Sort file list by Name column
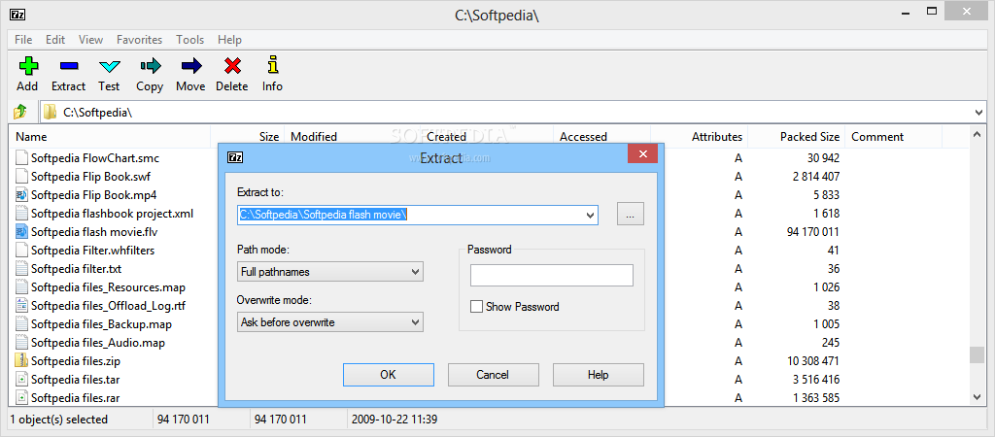 (x=111, y=136)
